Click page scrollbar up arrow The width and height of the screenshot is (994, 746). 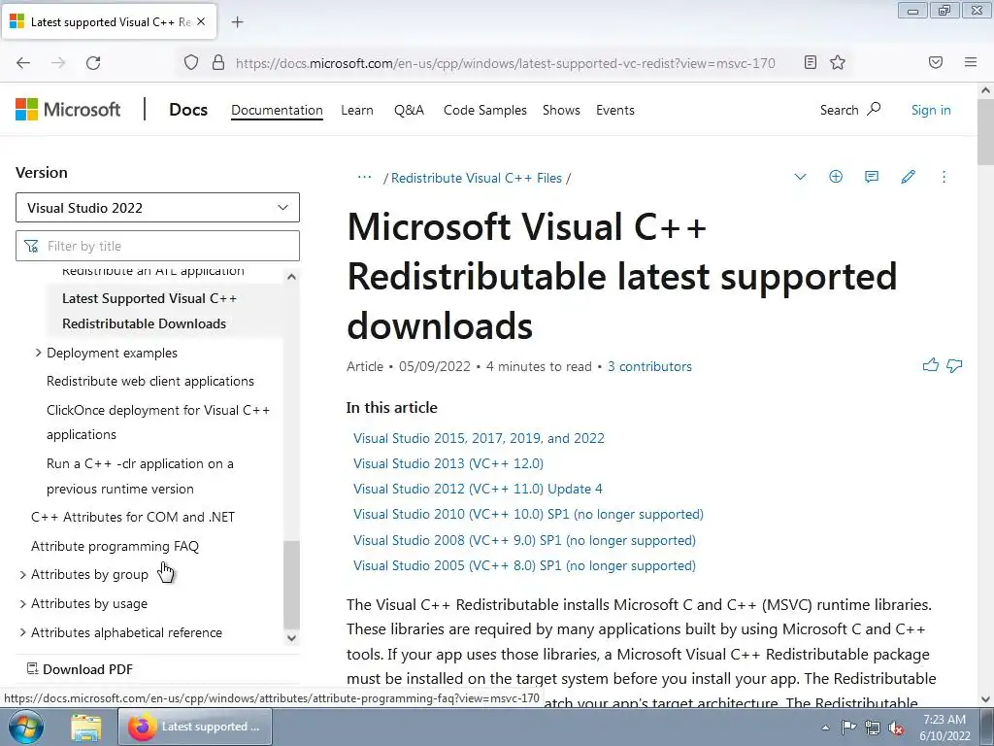985,90
